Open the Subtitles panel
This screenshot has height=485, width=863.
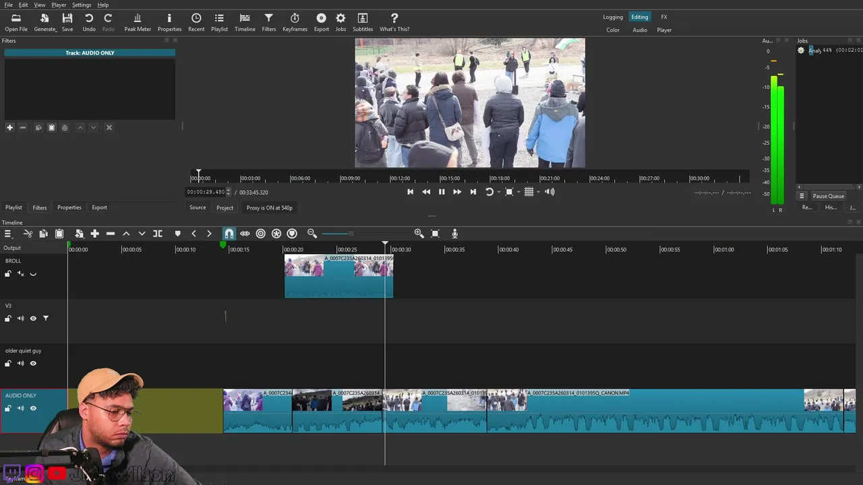click(363, 22)
